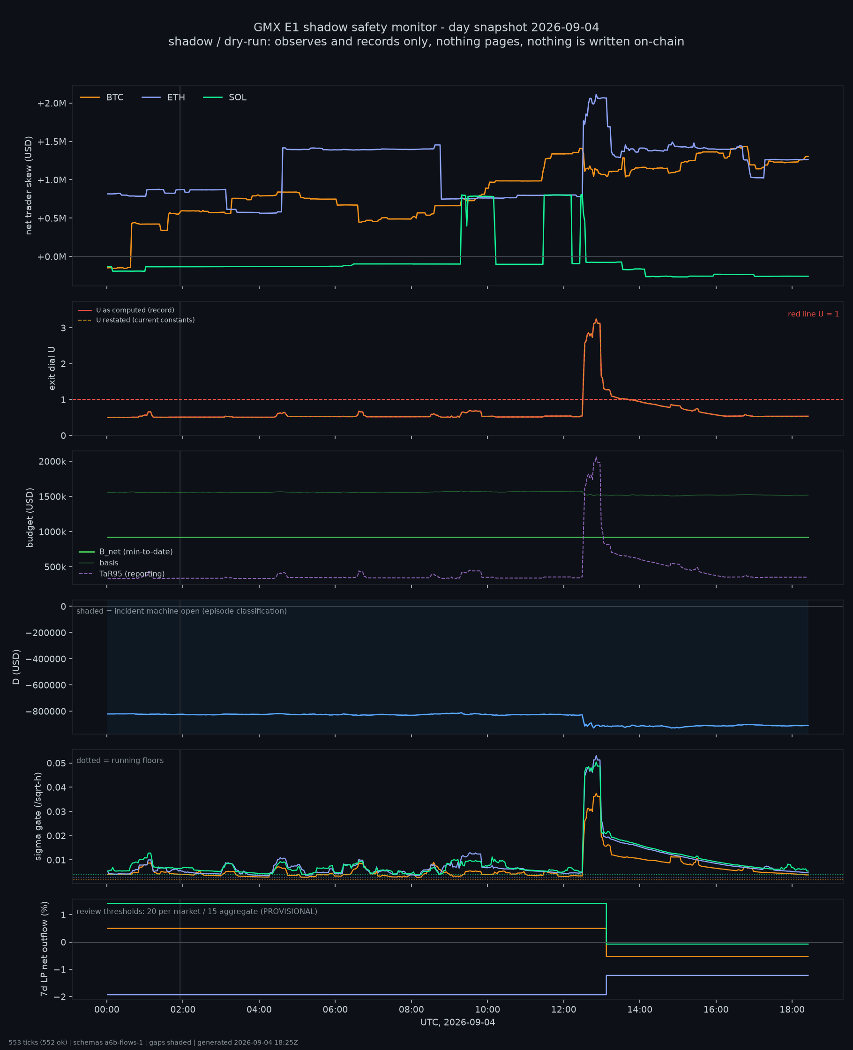Click the purple ETH legend line swatch

pos(151,97)
